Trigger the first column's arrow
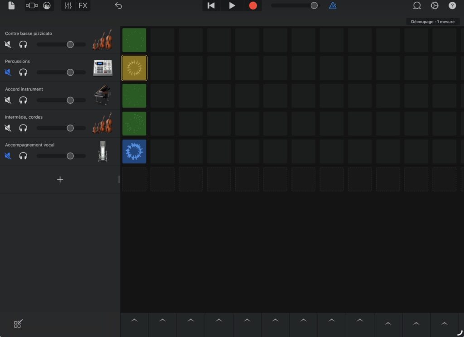Screen dimensions: 464x337 click(x=134, y=321)
